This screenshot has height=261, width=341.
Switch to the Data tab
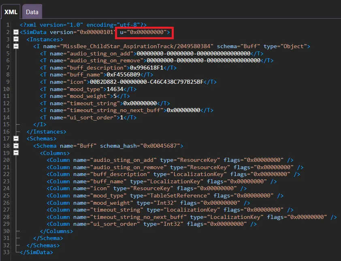(32, 12)
